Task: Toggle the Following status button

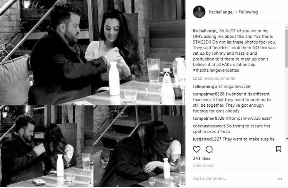Action: coord(248,12)
